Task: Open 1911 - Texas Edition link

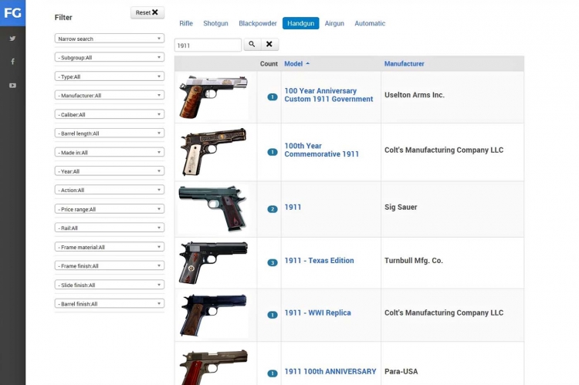Action: 319,261
